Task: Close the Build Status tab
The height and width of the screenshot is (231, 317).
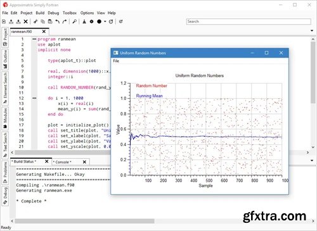Action: click(47, 161)
